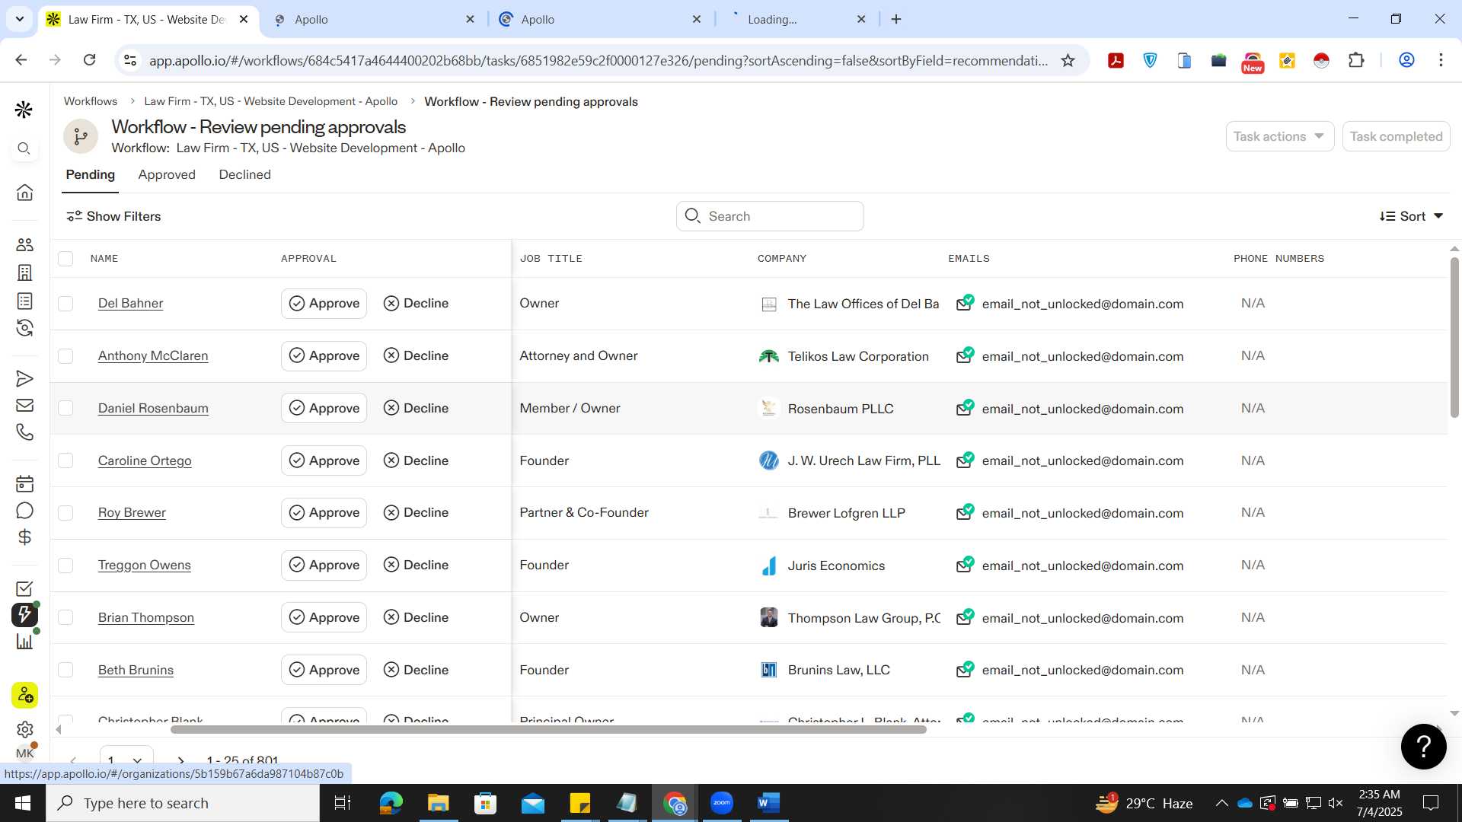Approve Roy Brewer

click(324, 513)
